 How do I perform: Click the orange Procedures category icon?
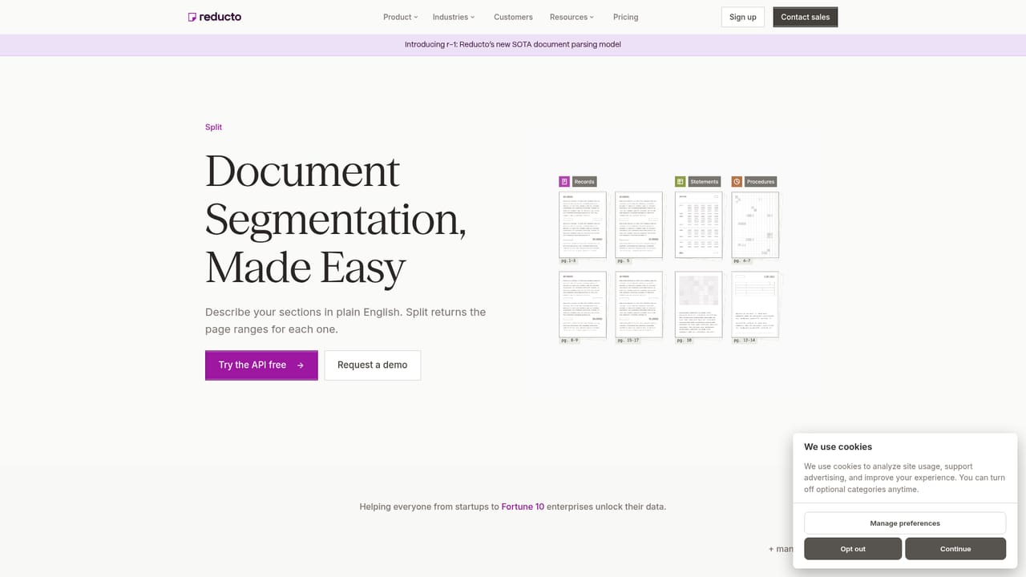click(x=736, y=182)
